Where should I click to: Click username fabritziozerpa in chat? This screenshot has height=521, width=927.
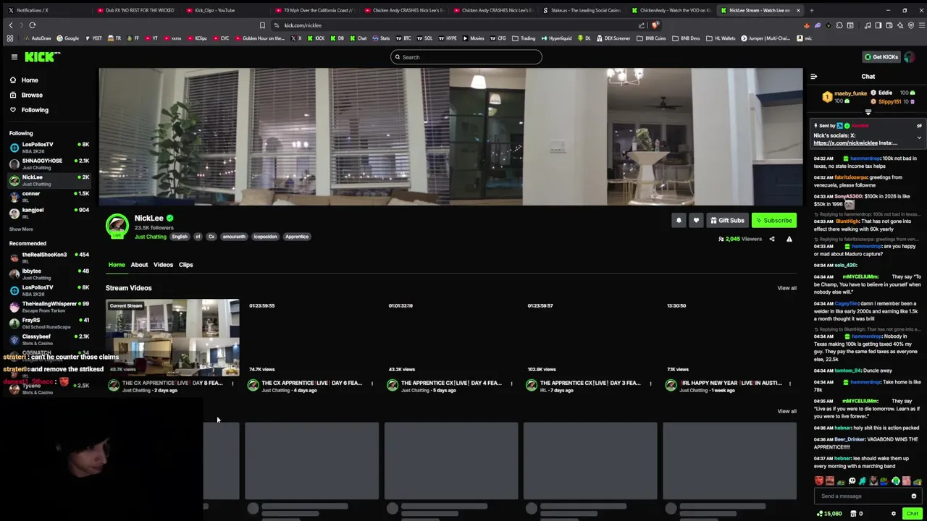pos(851,177)
